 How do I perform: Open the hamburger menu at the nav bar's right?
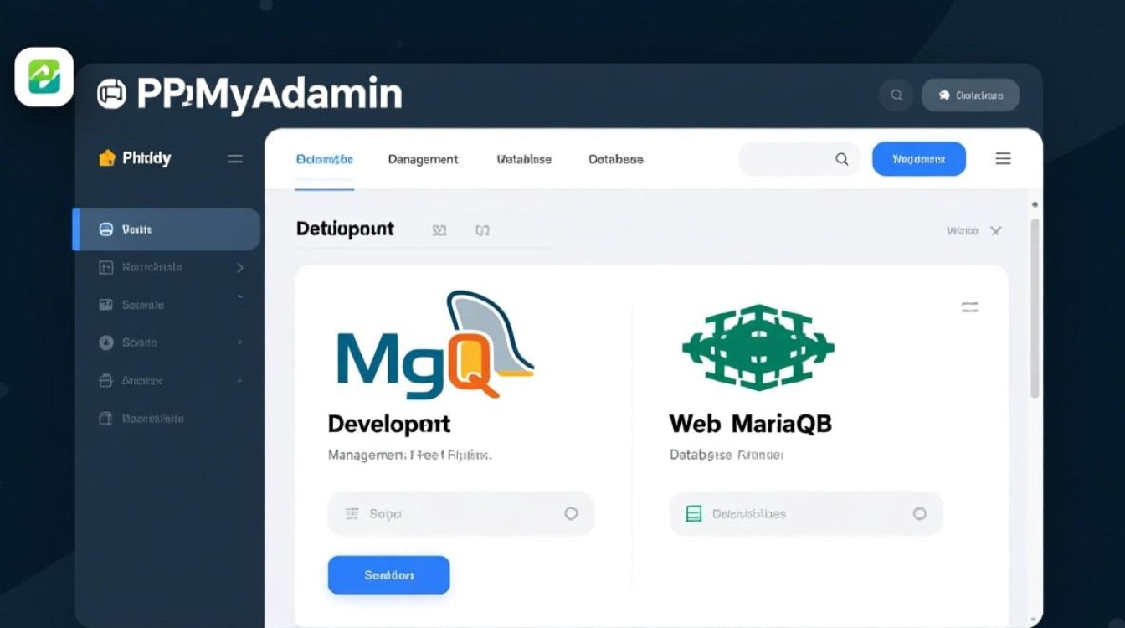pyautogui.click(x=1003, y=158)
